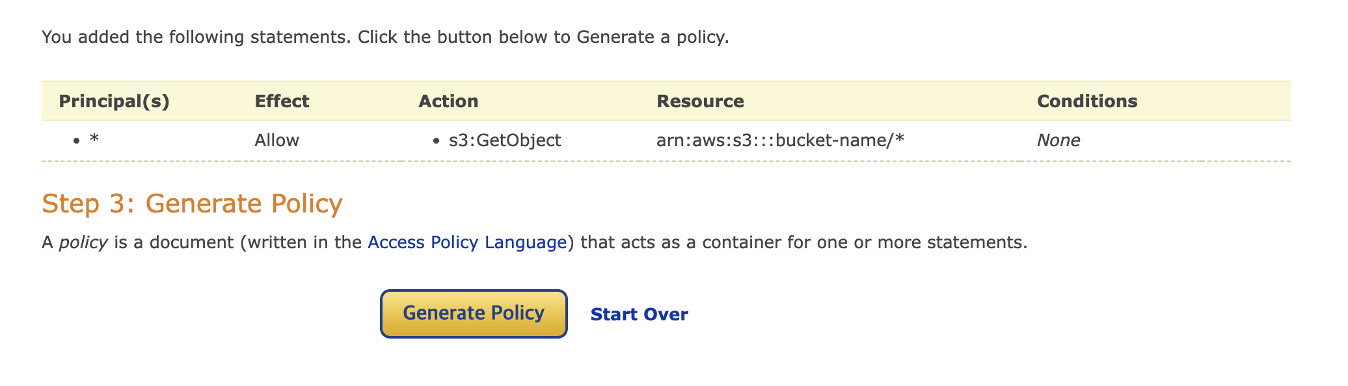Click the None conditions value
1348x386 pixels.
(x=1058, y=140)
